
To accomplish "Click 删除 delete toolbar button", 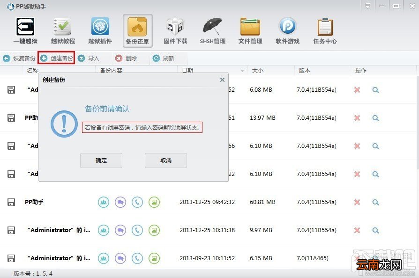I will click(x=126, y=58).
